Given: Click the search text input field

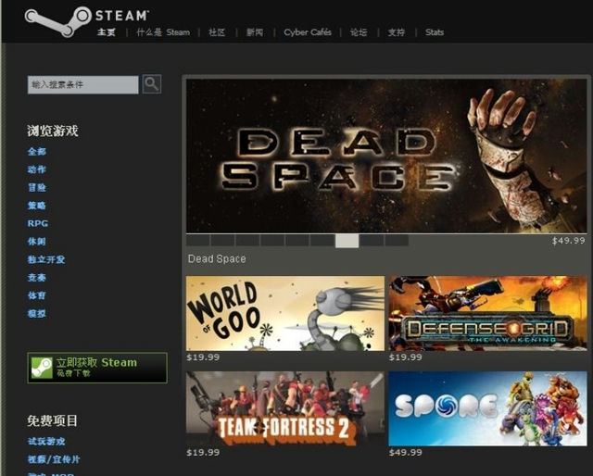Looking at the screenshot, I should pyautogui.click(x=82, y=84).
